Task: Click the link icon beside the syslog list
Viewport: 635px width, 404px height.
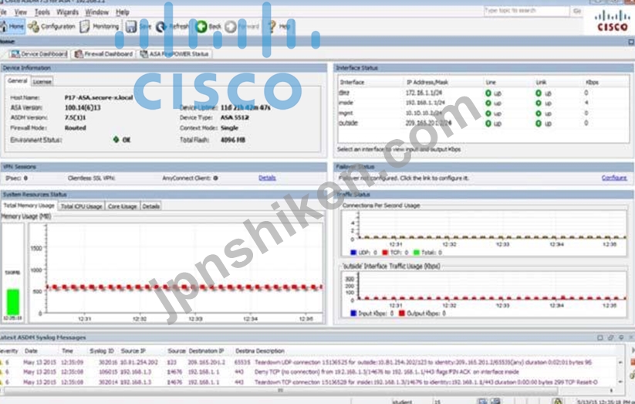Action: [633, 375]
